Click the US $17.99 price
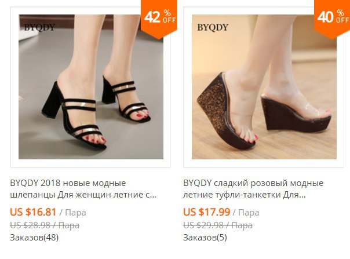Screen dimensions: 350x259 (x=206, y=212)
